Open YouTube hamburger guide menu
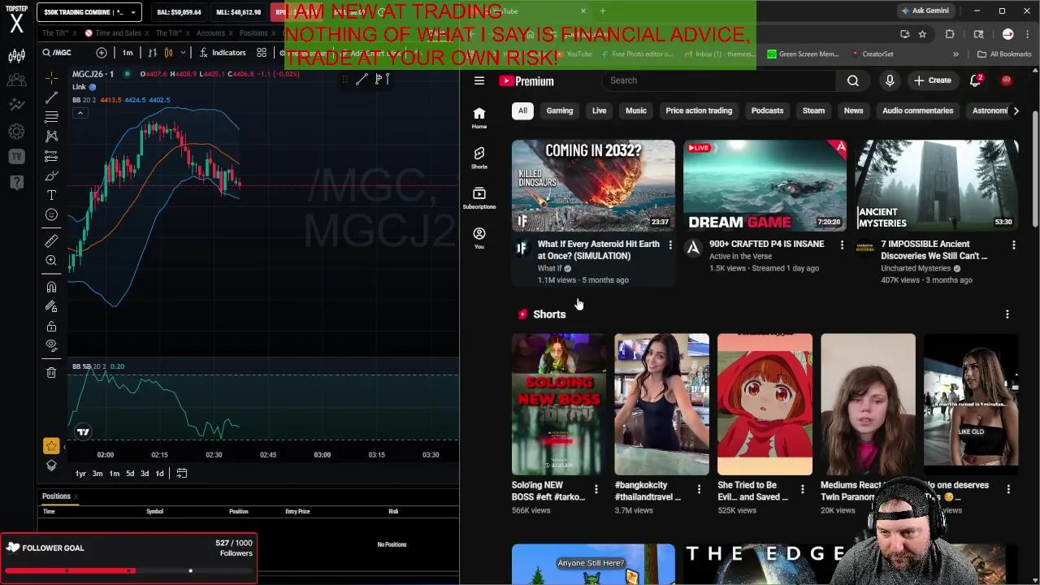 (479, 80)
